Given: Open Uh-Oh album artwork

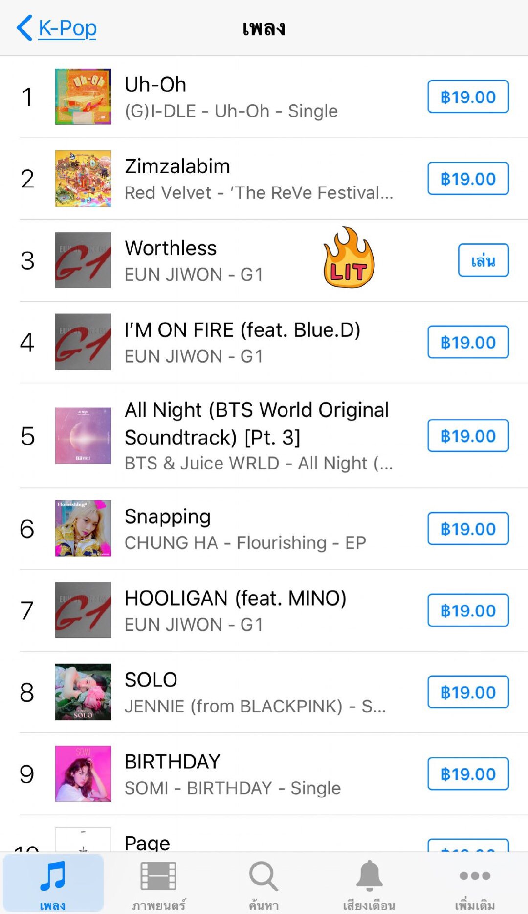Looking at the screenshot, I should pos(83,96).
